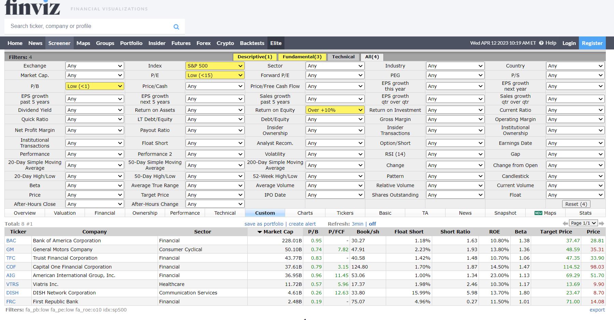This screenshot has height=320, width=614.
Task: Sort by Market Cap column arrow
Action: (x=260, y=232)
